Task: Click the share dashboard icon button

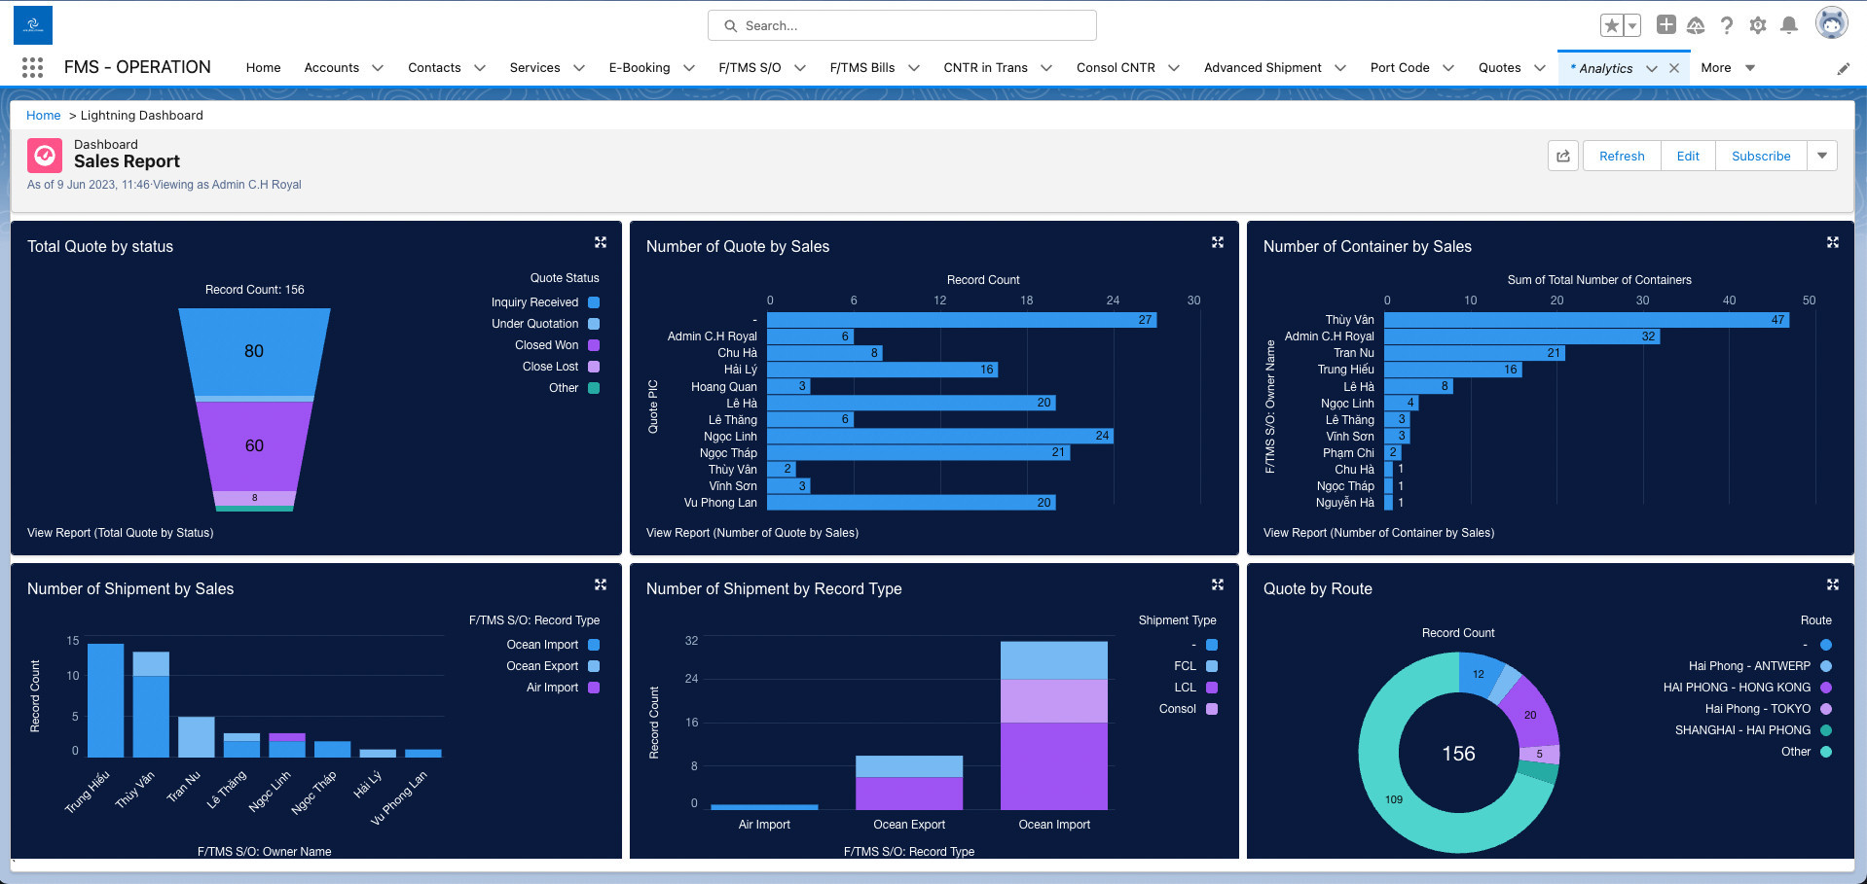Action: point(1563,156)
